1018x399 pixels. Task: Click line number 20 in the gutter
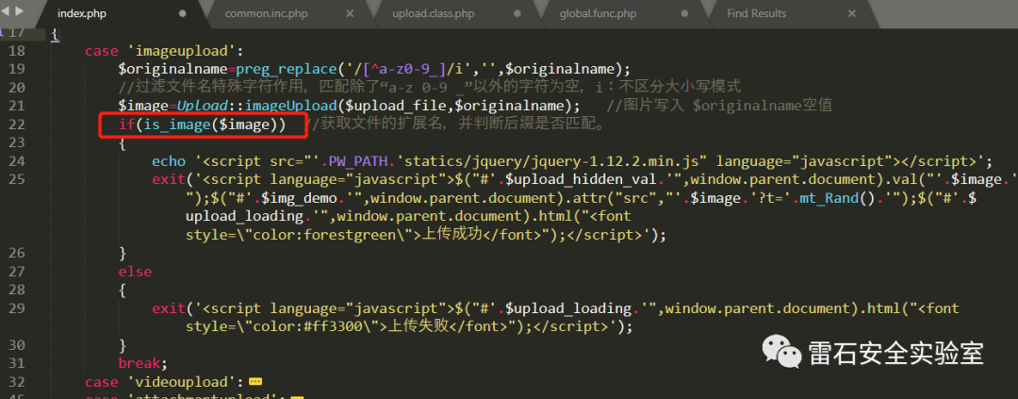(18, 87)
